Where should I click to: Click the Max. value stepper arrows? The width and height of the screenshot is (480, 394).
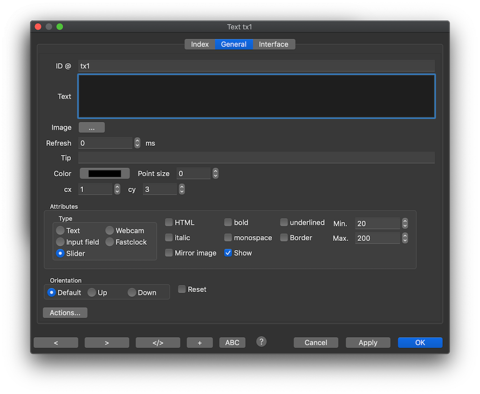tap(405, 238)
